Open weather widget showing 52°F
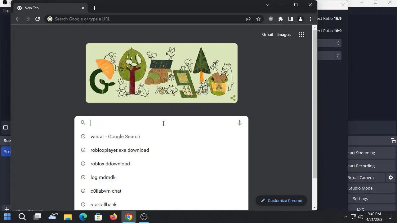This screenshot has height=223, width=397. tap(53, 216)
